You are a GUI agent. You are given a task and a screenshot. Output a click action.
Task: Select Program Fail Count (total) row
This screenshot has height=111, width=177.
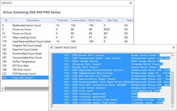coord(25,46)
